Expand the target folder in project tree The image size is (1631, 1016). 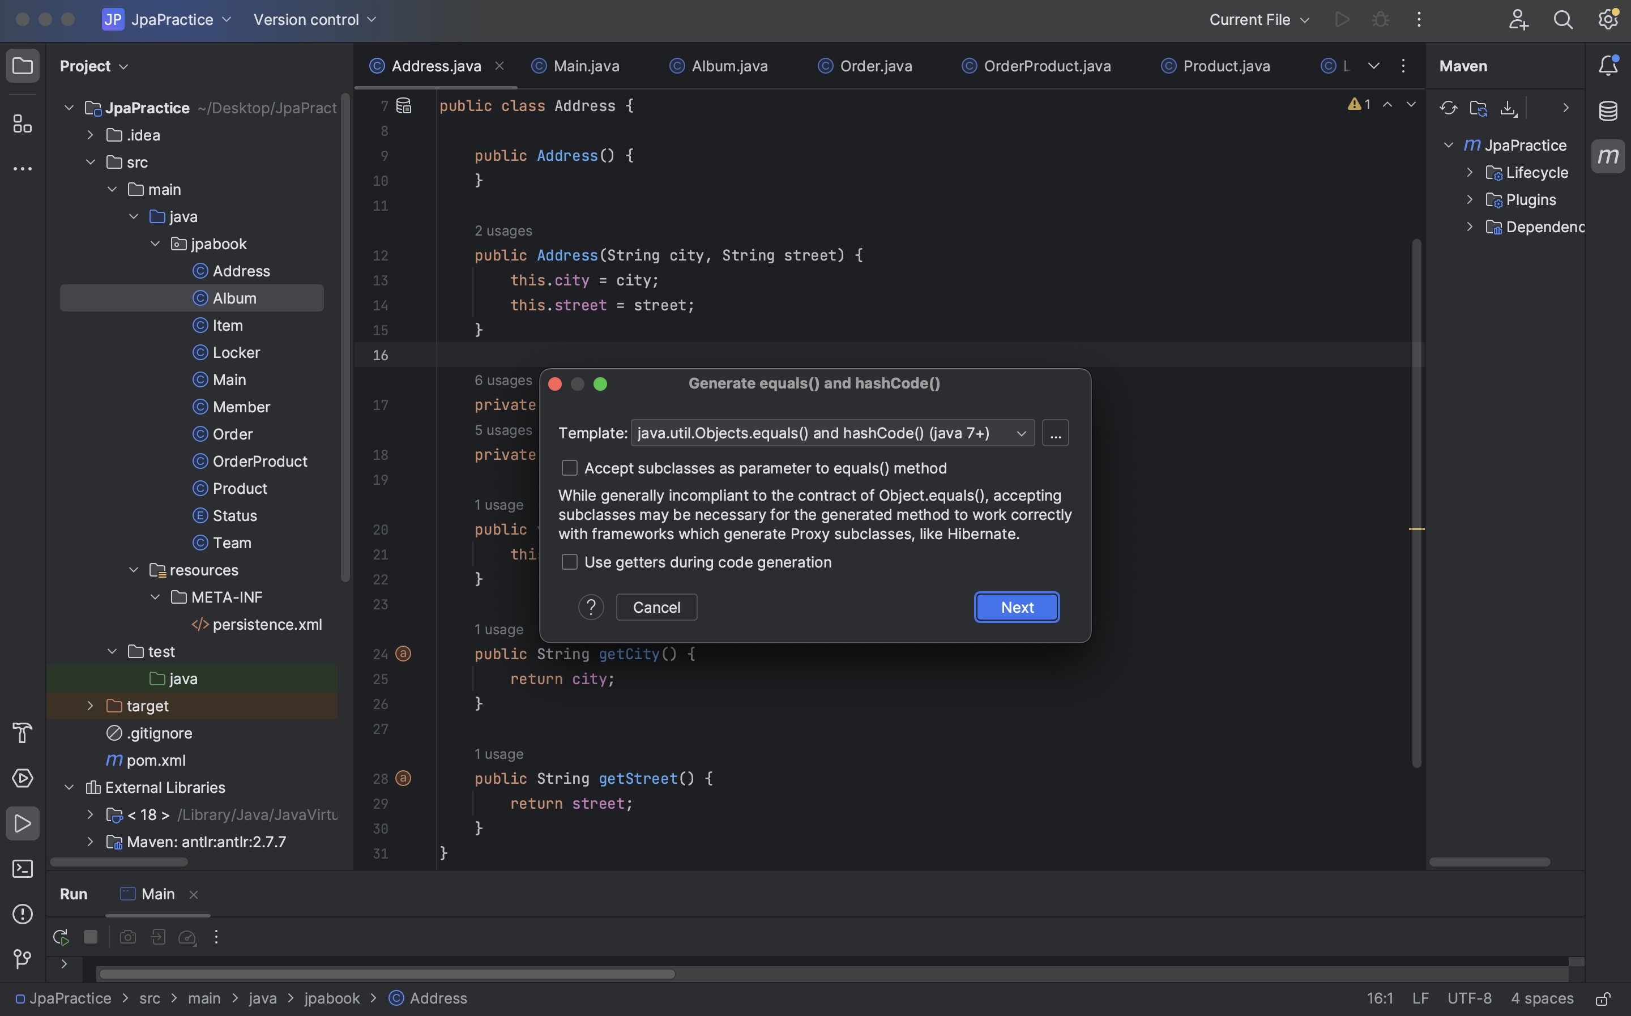point(90,706)
